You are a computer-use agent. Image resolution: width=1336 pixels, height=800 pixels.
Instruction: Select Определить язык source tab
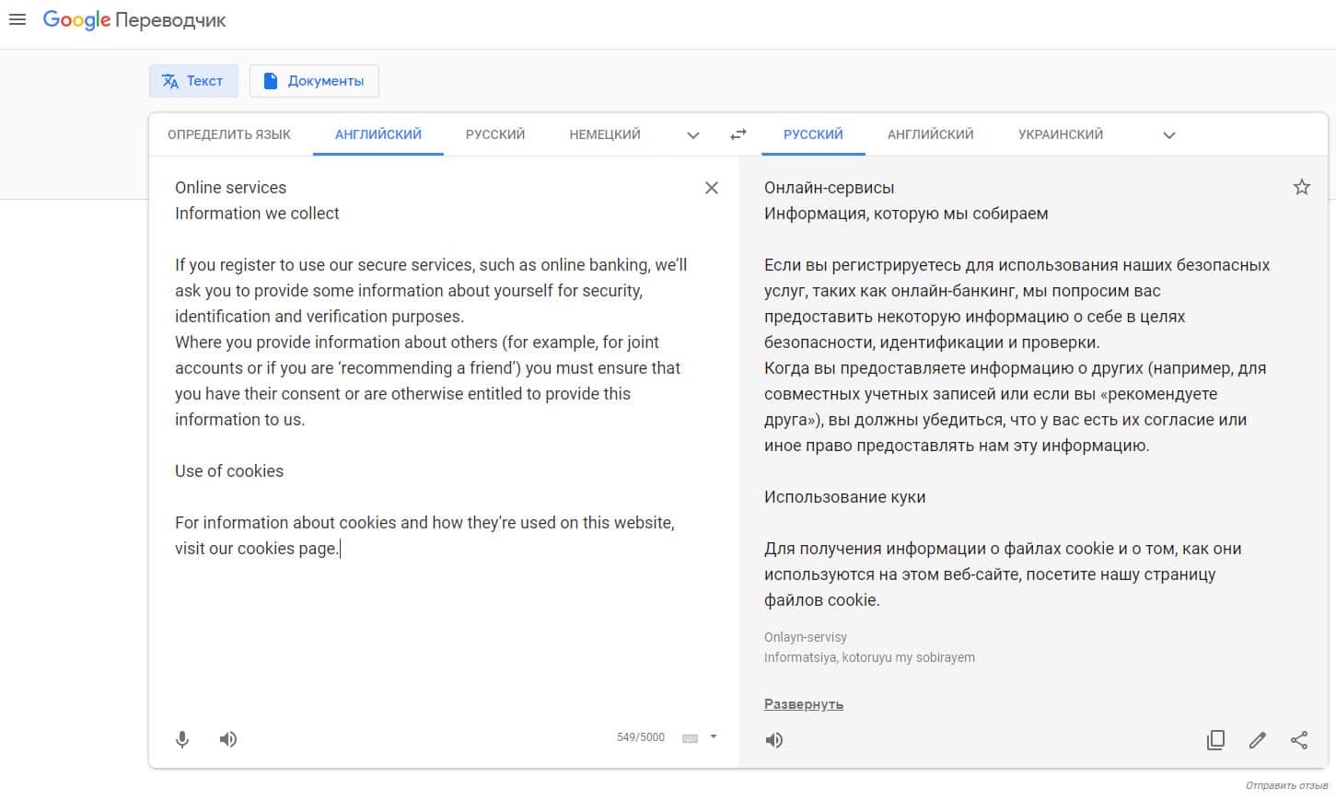pyautogui.click(x=229, y=134)
